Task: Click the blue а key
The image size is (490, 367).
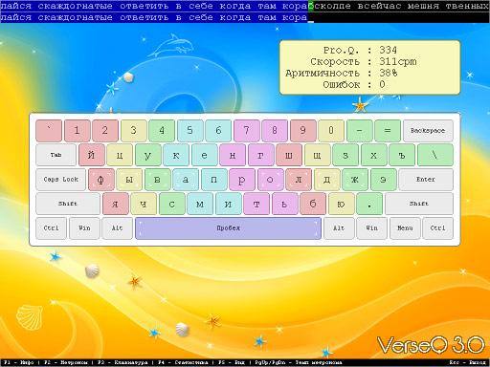Action: [186, 180]
